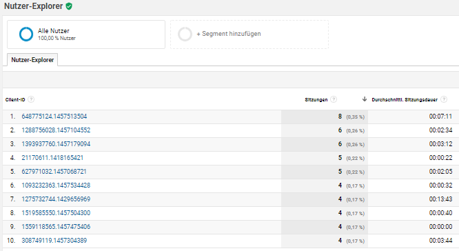Image resolution: width=459 pixels, height=251 pixels.
Task: Open client 308749119.1457304389
Action: coord(54,240)
